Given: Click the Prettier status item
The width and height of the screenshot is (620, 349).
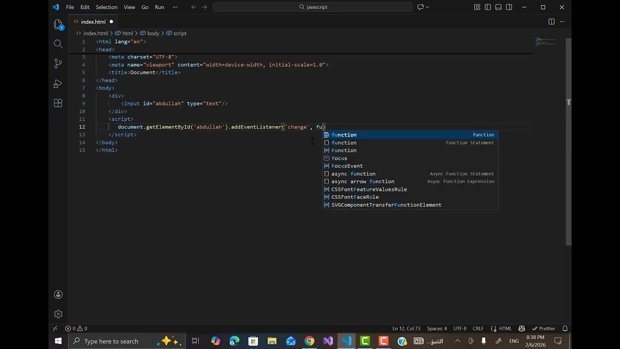Looking at the screenshot, I should point(543,329).
